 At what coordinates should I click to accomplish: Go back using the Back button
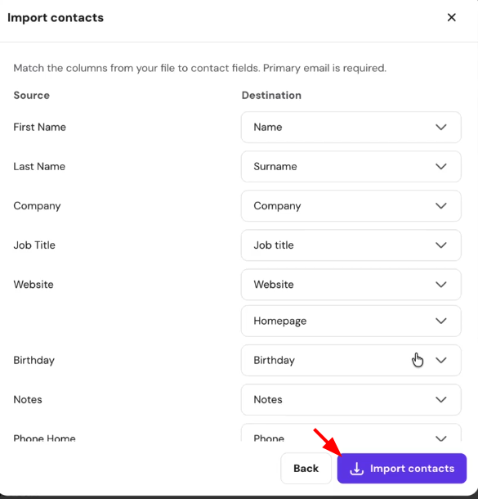(306, 469)
